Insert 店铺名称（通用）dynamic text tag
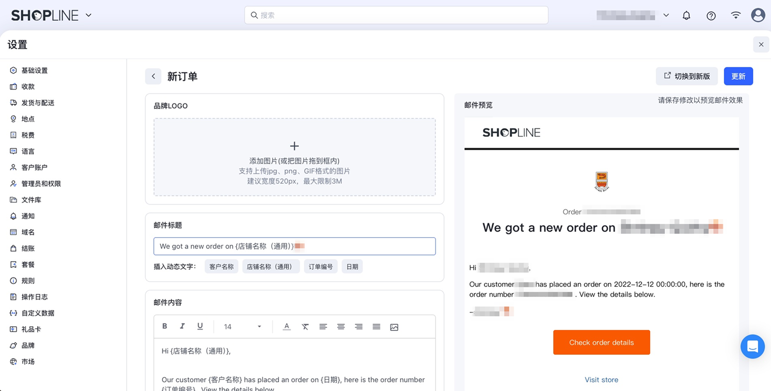The image size is (771, 391). point(271,267)
